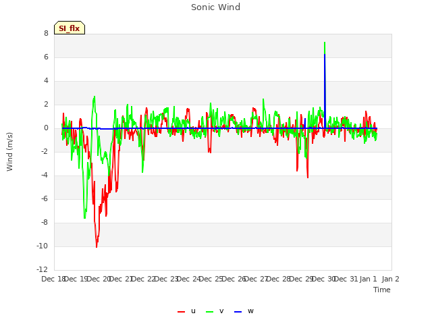Click the y-axis label 8
The width and height of the screenshot is (432, 324).
46,33
